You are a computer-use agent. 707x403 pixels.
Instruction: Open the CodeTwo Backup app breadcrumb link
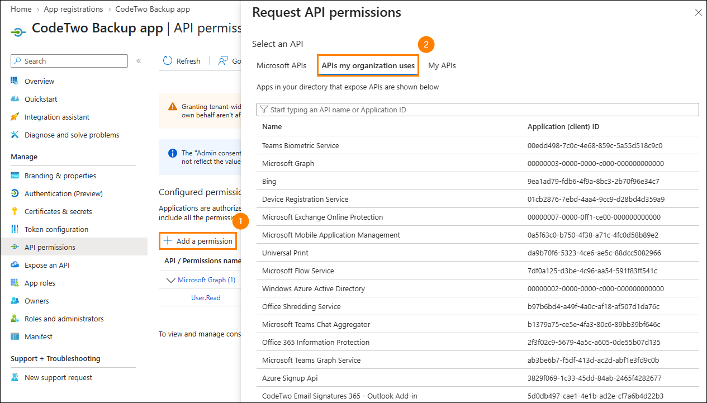pyautogui.click(x=153, y=9)
